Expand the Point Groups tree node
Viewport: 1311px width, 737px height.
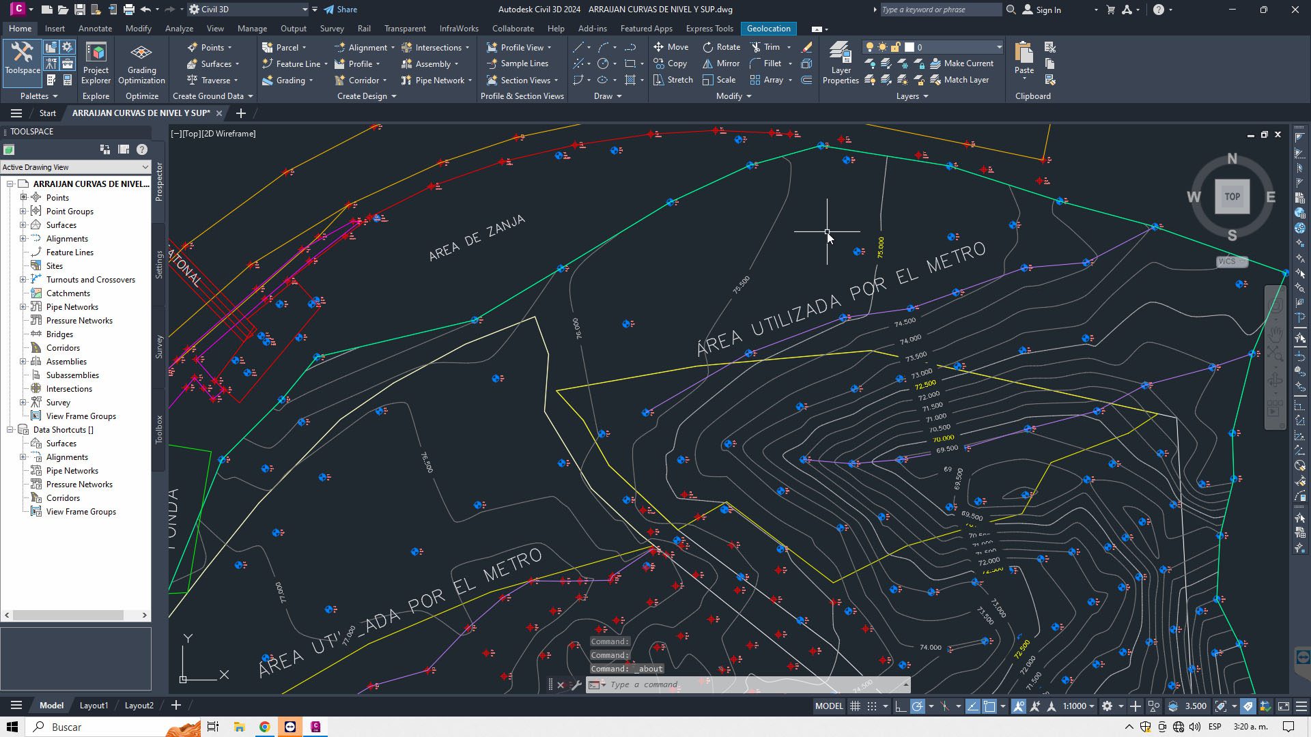tap(23, 212)
